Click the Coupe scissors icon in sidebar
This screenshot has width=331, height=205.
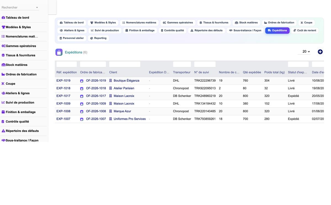pos(3,84)
